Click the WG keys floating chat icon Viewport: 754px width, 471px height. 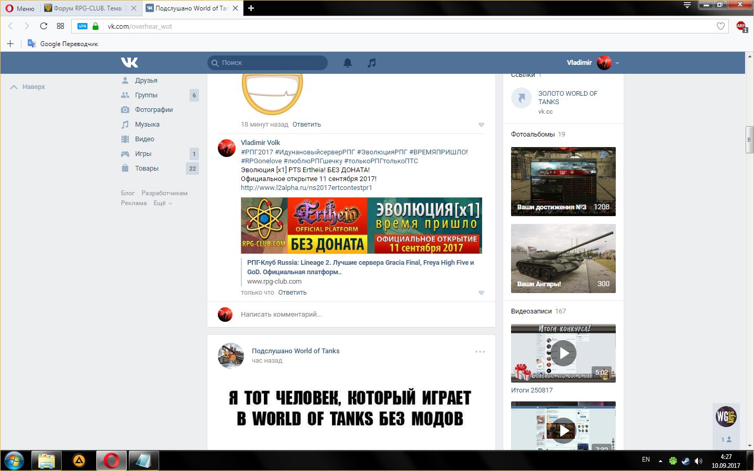(x=726, y=417)
